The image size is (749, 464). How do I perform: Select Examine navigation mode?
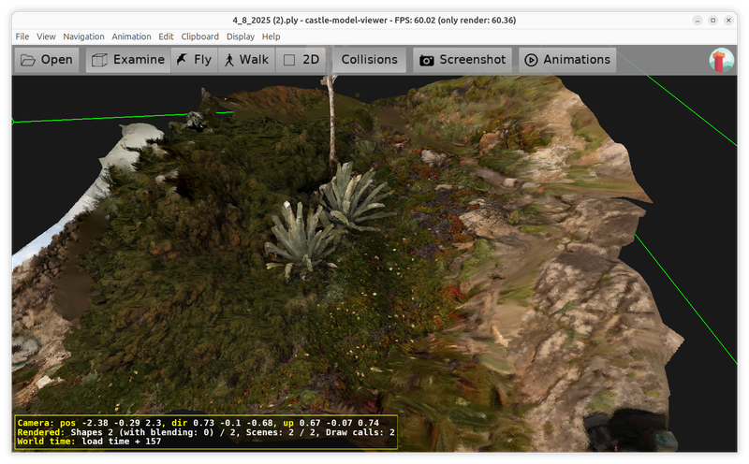pyautogui.click(x=128, y=60)
